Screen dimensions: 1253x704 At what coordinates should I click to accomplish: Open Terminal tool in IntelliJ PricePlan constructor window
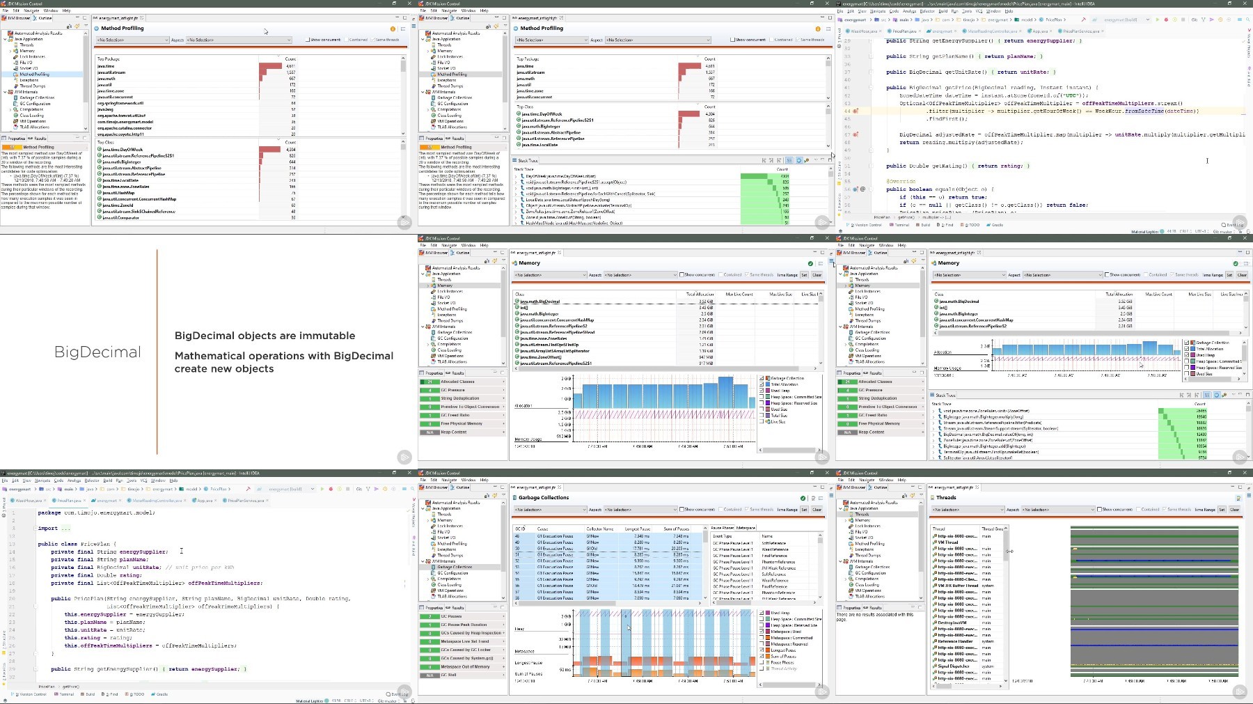coord(65,694)
